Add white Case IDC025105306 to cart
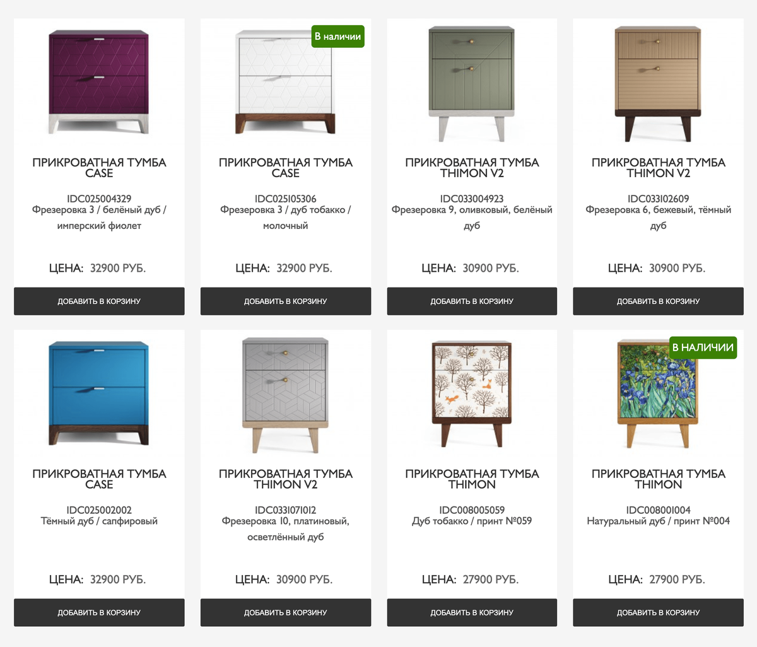This screenshot has width=757, height=647. pyautogui.click(x=285, y=301)
